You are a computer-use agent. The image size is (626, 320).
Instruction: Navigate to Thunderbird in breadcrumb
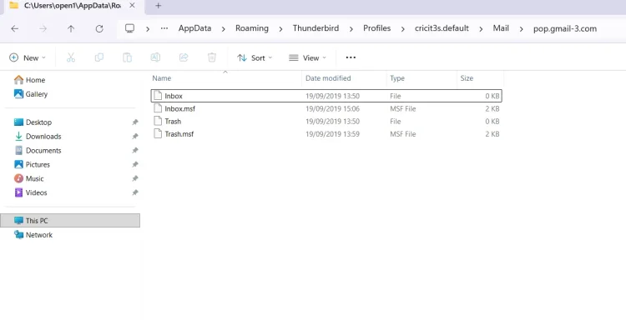tap(316, 28)
